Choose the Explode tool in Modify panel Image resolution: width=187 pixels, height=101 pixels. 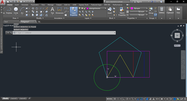coord(47,12)
